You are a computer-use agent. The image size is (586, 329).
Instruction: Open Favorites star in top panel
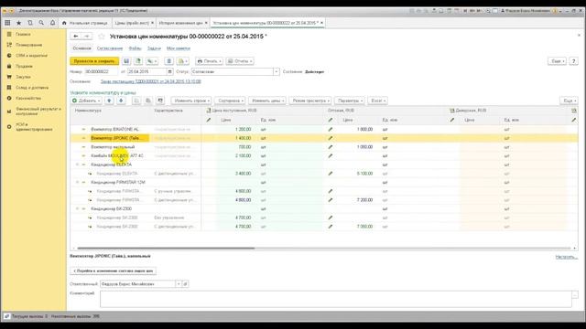point(18,23)
